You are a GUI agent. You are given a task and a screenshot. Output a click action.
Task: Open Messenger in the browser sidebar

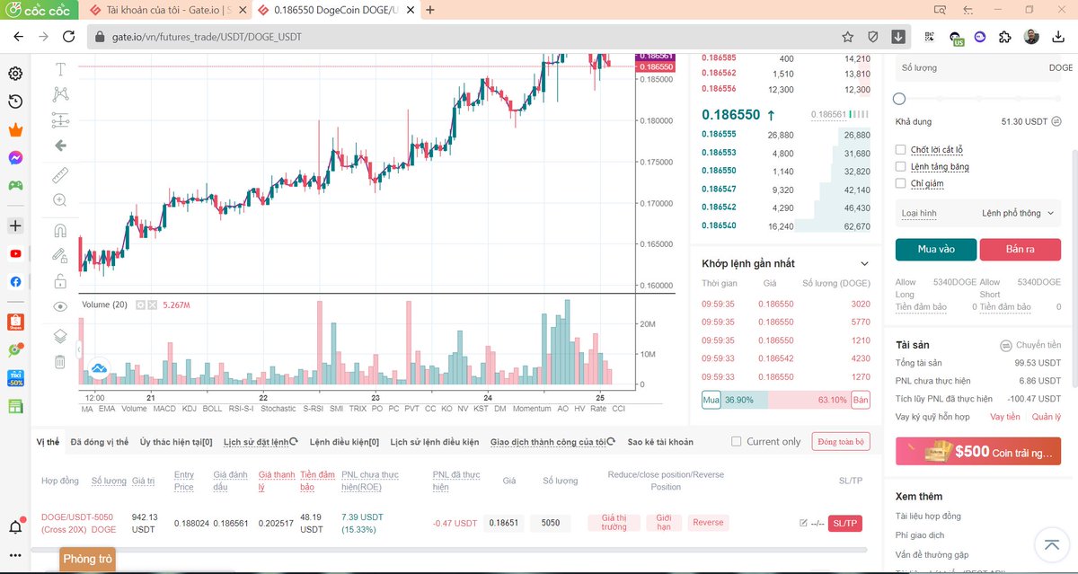point(15,158)
